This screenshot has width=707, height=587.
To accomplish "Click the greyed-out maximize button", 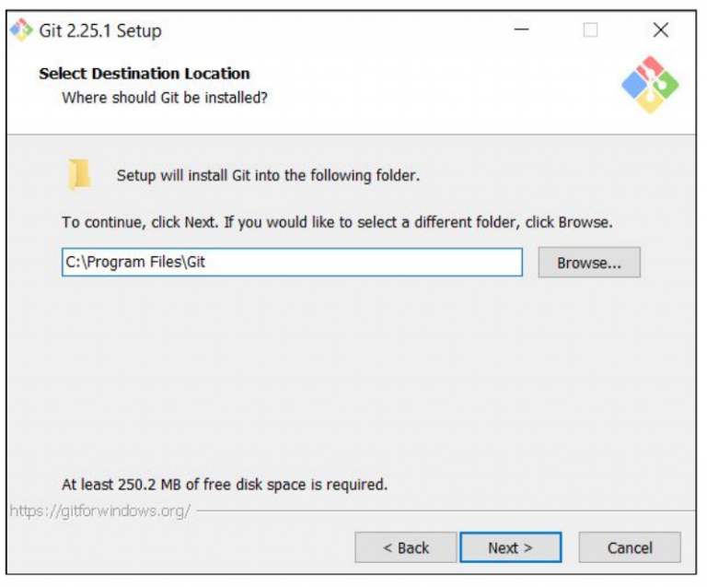I will pos(590,30).
